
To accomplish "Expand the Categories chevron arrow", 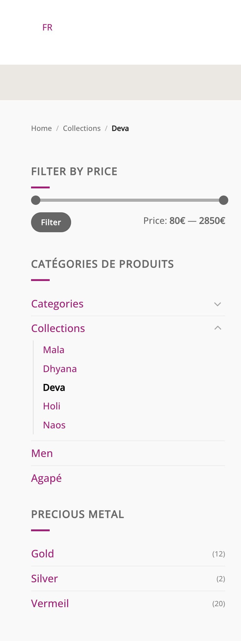I will (218, 304).
